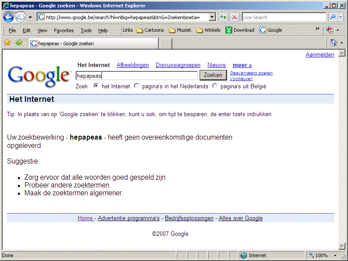Open Geavanceerd zoeken link
Viewport: 348px width, 261px height.
(251, 73)
